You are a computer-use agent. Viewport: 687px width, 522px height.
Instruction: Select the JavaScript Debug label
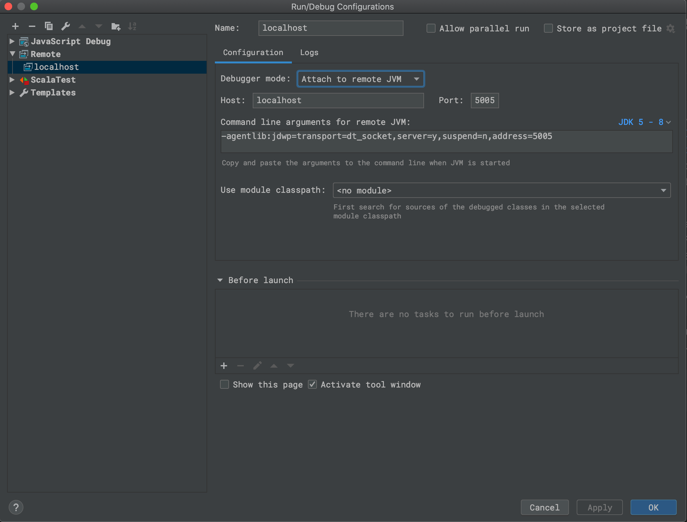71,42
